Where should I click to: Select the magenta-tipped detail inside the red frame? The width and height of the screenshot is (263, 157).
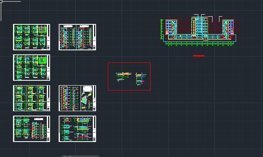(140, 82)
